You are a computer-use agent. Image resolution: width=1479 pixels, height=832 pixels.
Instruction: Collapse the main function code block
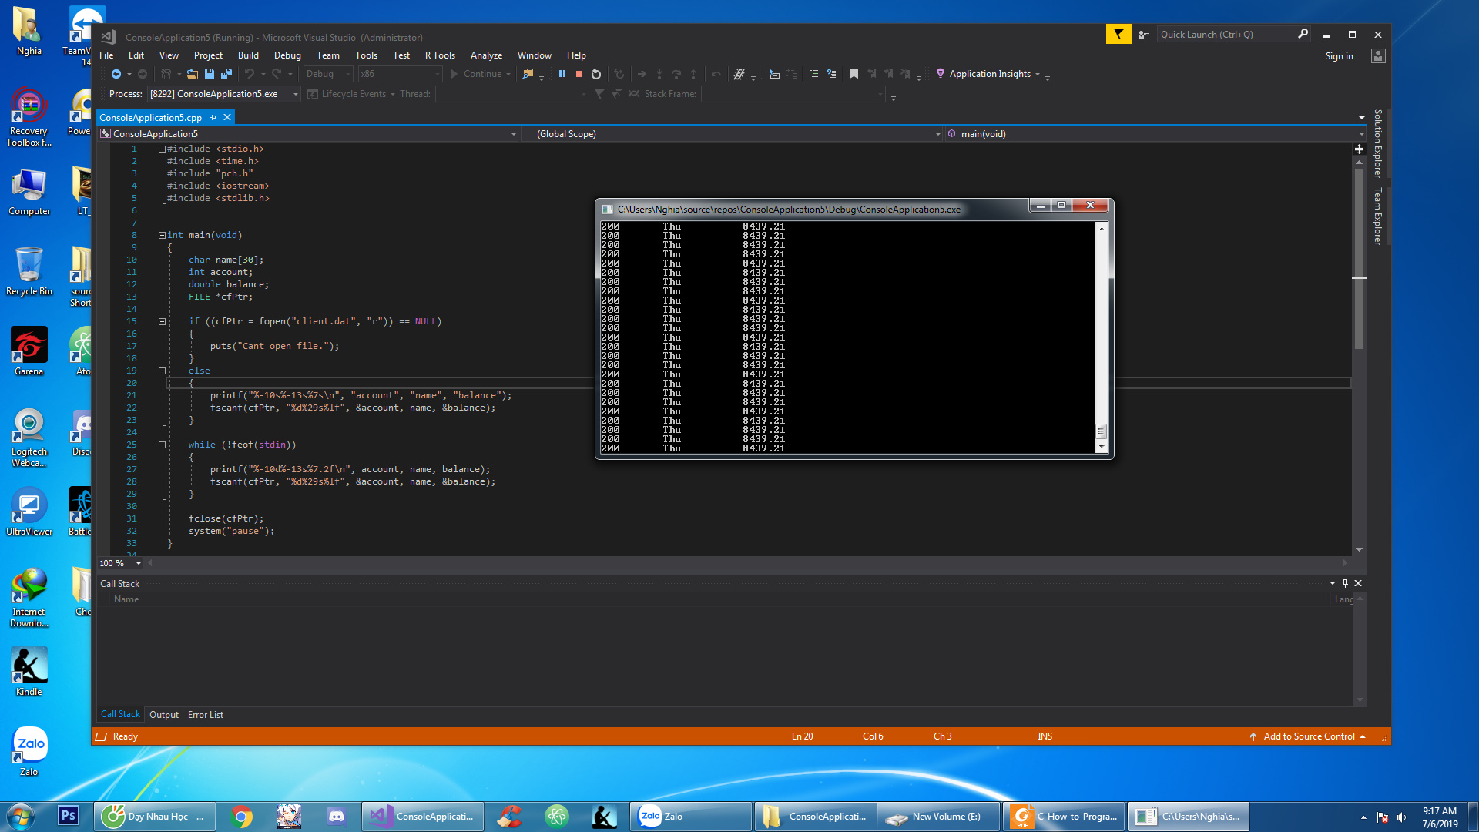coord(163,235)
